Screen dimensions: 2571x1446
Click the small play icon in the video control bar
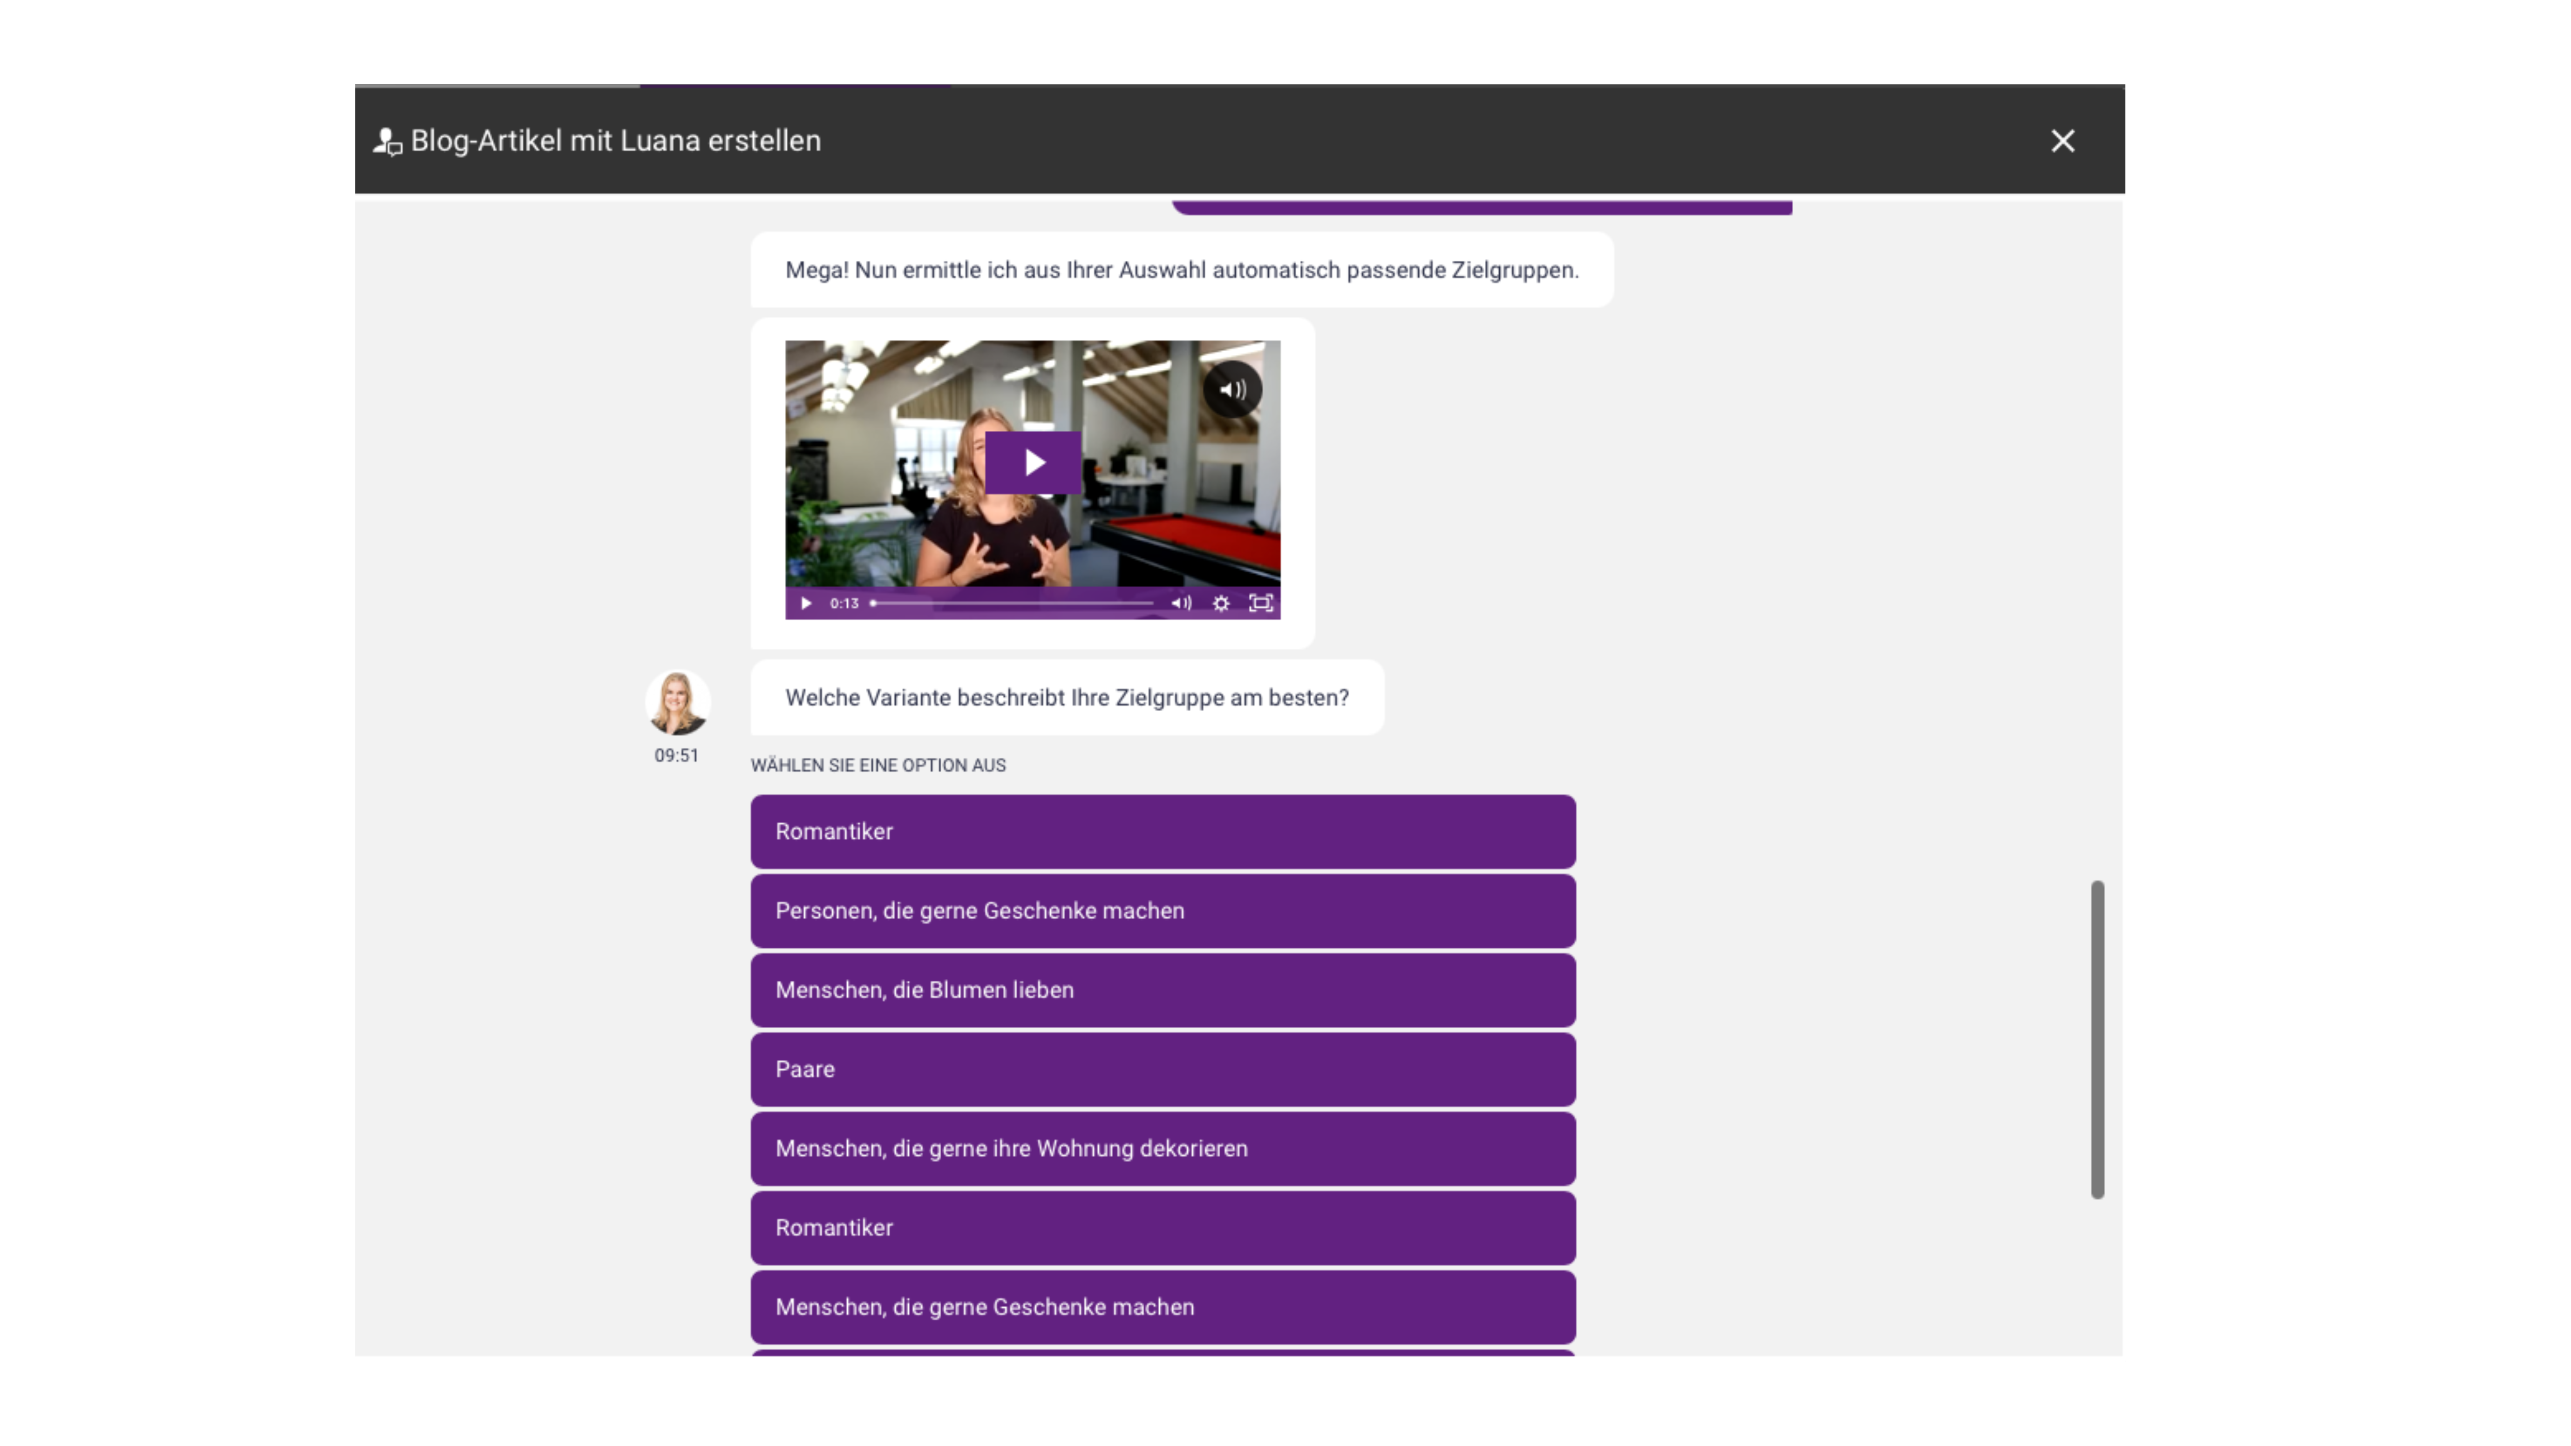806,603
